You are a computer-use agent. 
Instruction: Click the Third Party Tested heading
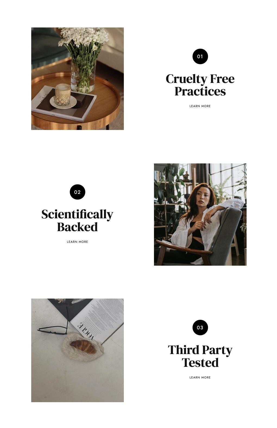[x=200, y=356]
